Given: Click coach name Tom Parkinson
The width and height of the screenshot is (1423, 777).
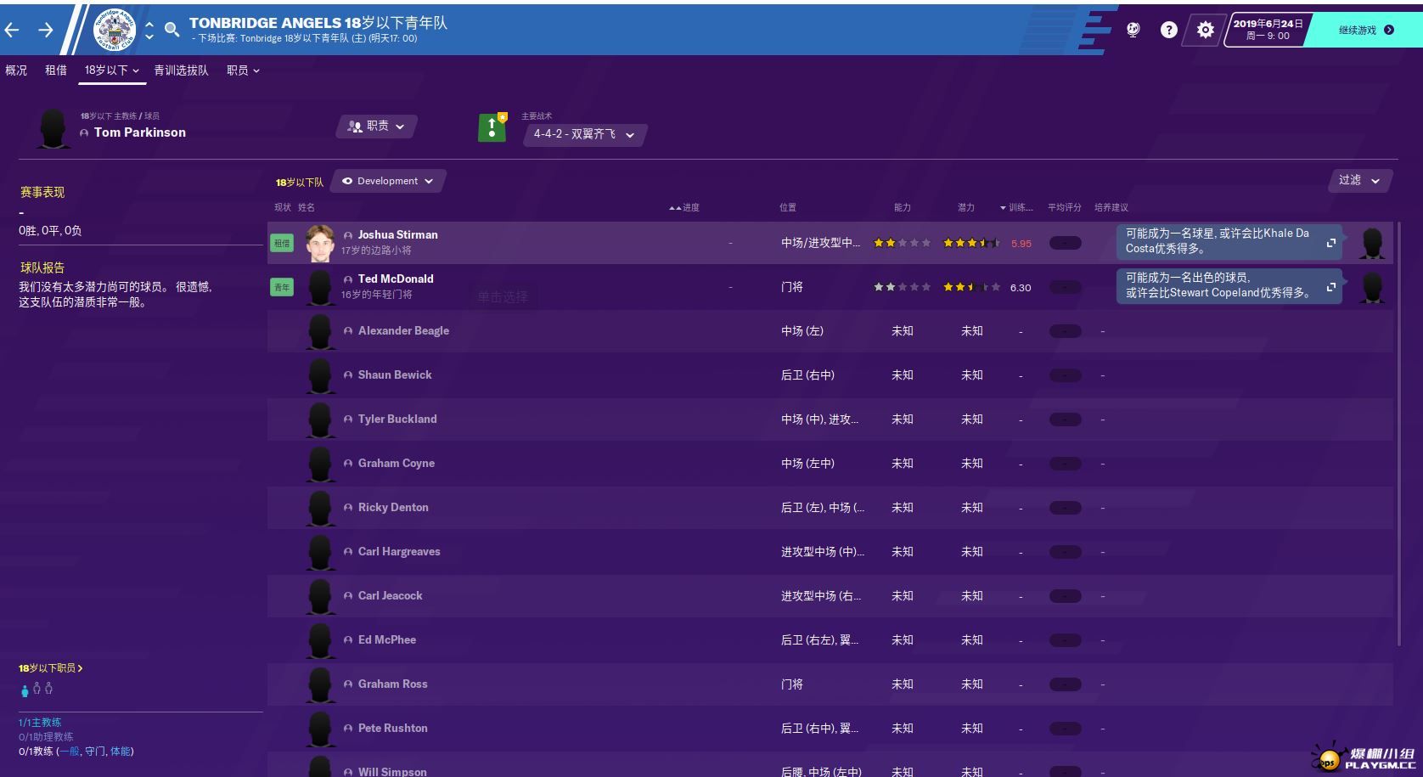Looking at the screenshot, I should (140, 132).
